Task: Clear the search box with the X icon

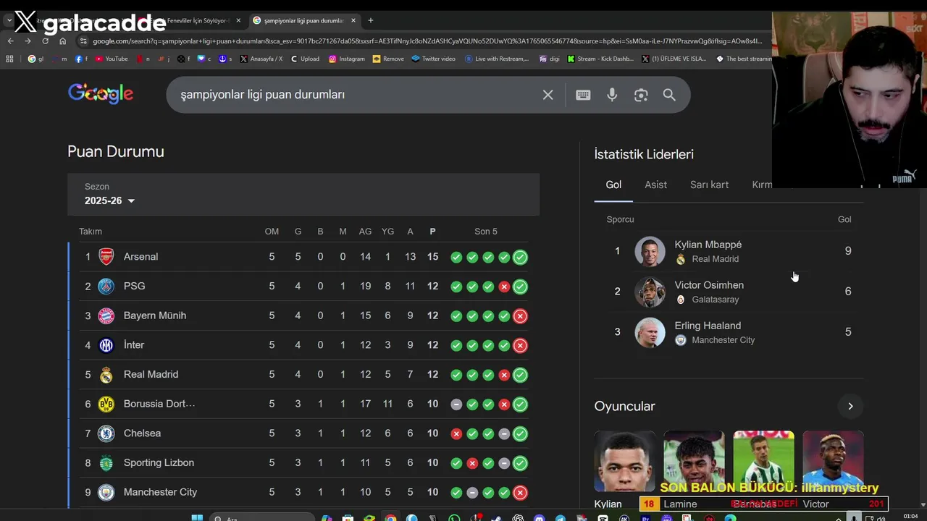Action: click(x=548, y=95)
